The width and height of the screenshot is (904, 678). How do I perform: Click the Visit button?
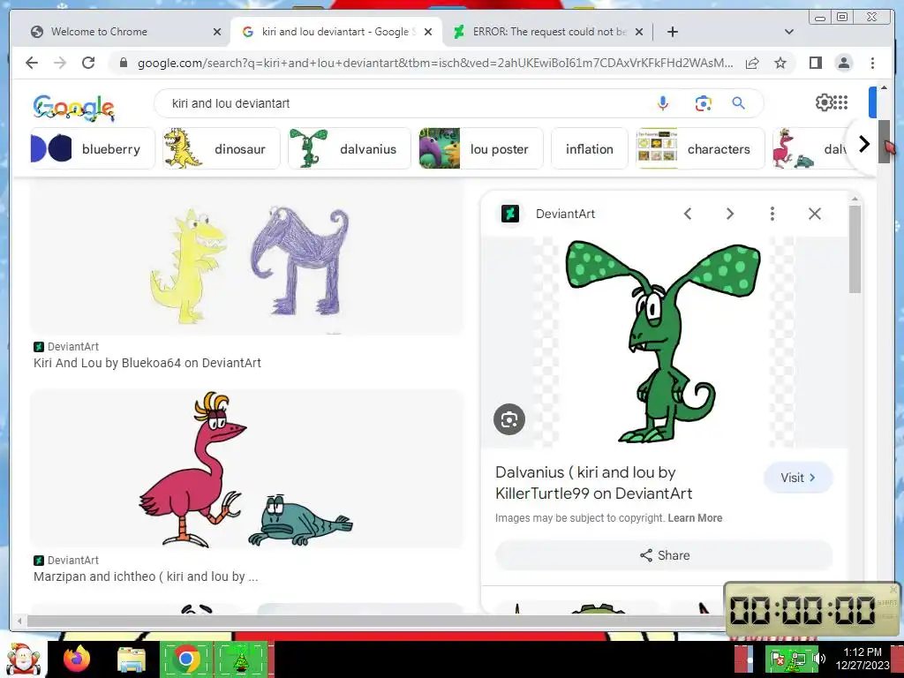pos(798,478)
